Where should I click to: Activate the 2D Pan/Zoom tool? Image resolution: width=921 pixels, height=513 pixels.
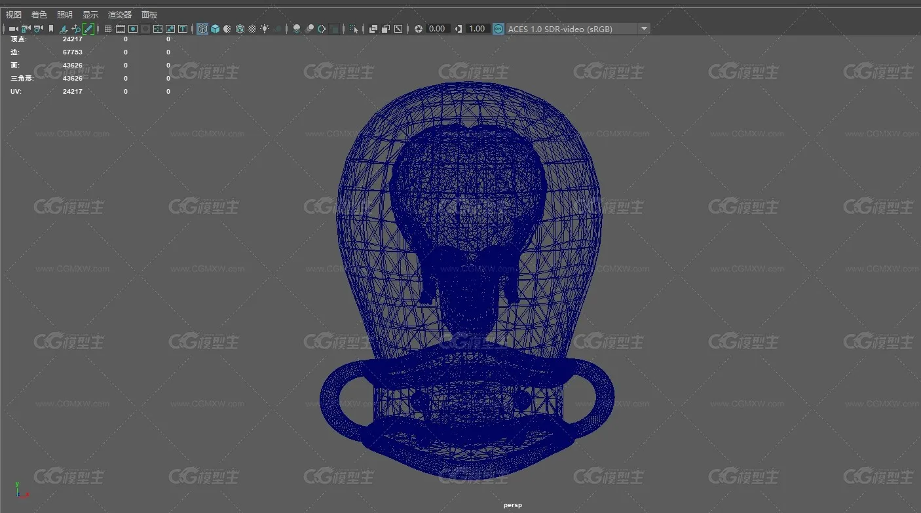tap(75, 29)
